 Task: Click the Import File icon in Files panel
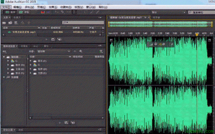point(10,23)
